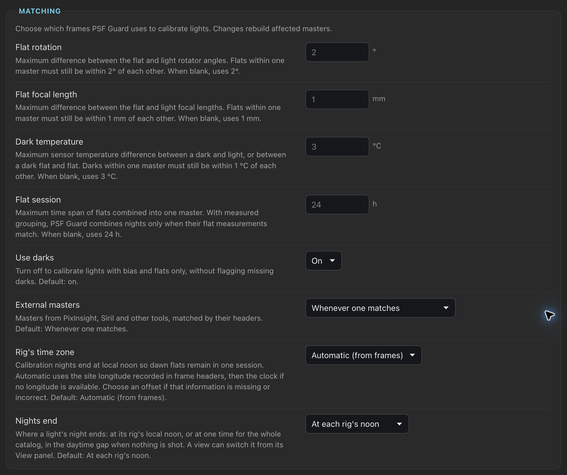Click the '°C' unit beside Dark temperature field
Image resolution: width=567 pixels, height=475 pixels.
[x=377, y=146]
